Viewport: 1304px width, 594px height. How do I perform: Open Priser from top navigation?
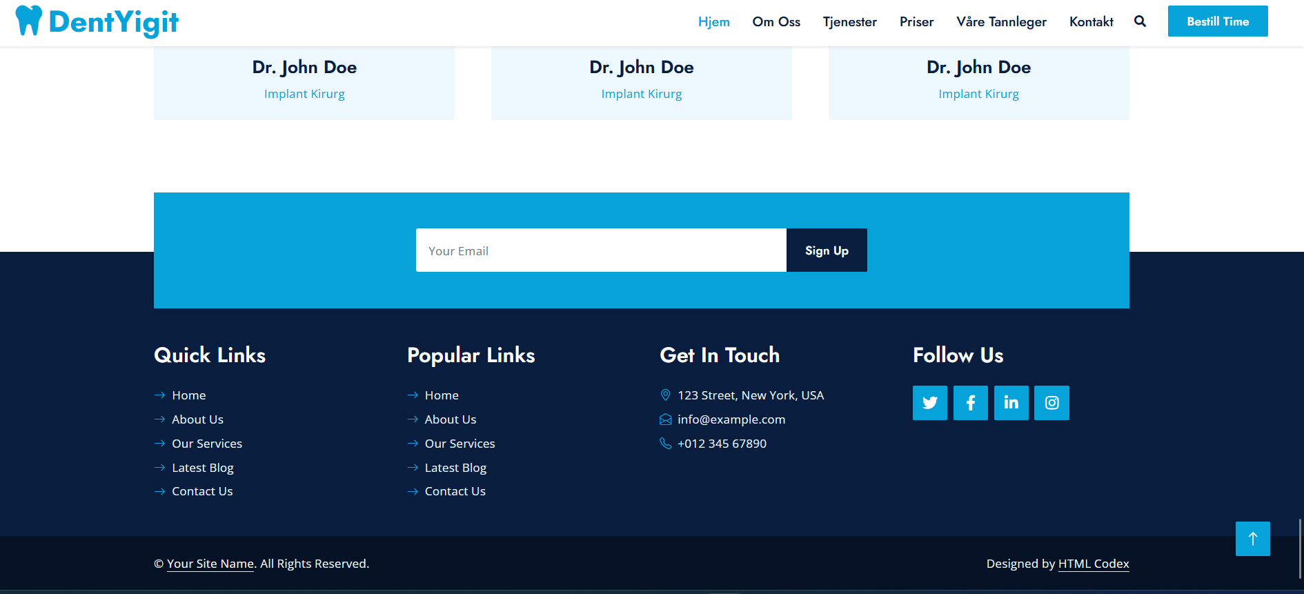click(x=916, y=22)
